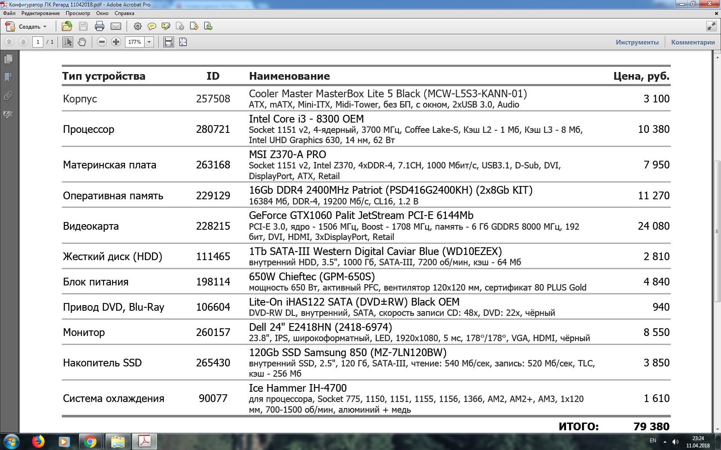This screenshot has height=450, width=721.
Task: Open the Windows Start menu
Action: [x=12, y=441]
